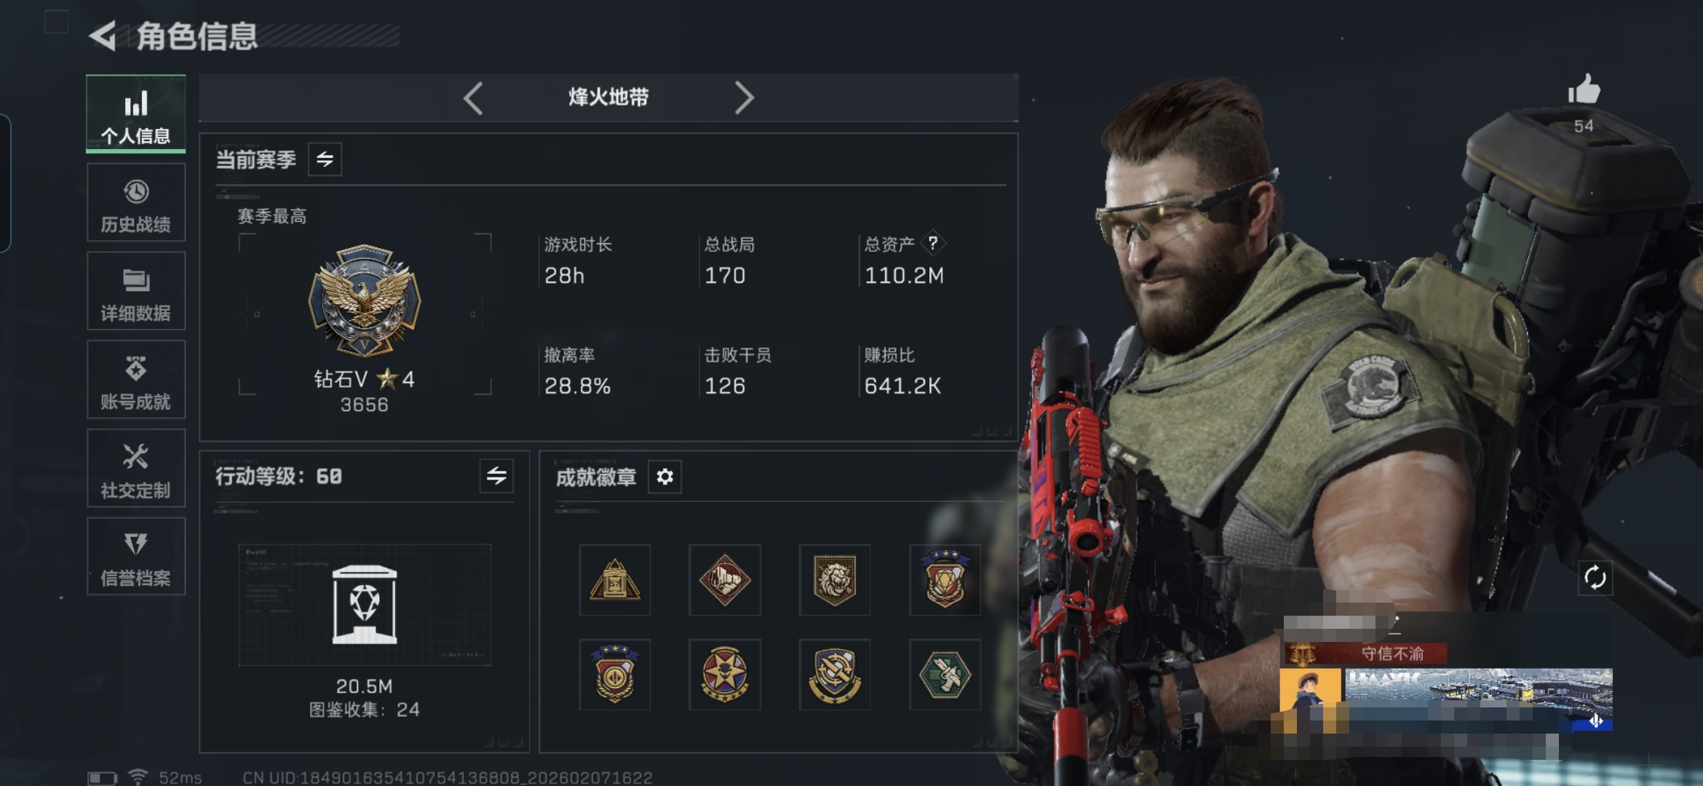Click the 钻石V season rank emblem
This screenshot has width=1703, height=786.
[x=365, y=301]
